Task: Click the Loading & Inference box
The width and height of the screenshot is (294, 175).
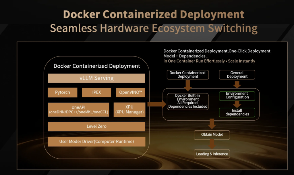Action: (x=212, y=154)
